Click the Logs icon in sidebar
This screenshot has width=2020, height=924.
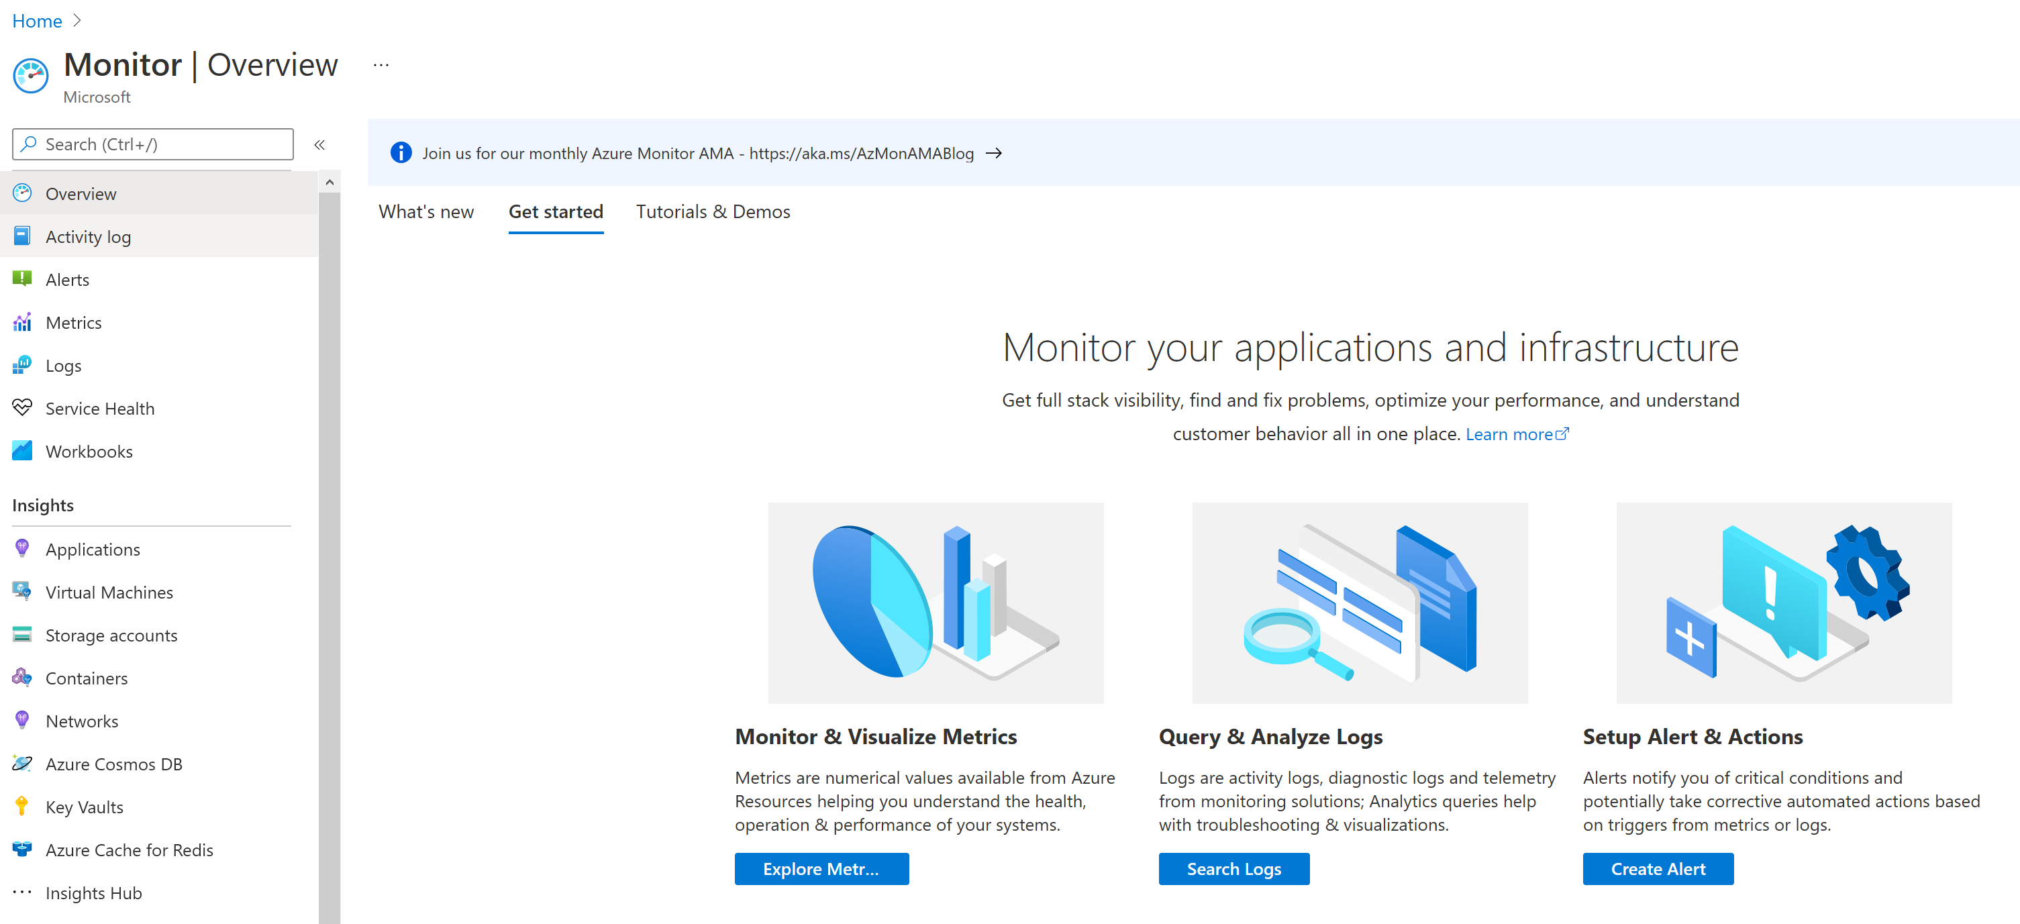22,365
